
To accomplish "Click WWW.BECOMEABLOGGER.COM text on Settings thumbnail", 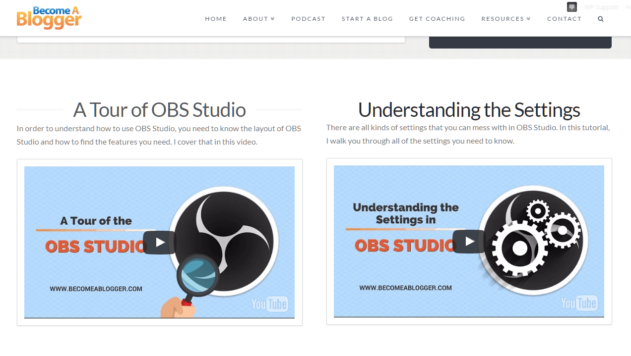I will tap(405, 288).
